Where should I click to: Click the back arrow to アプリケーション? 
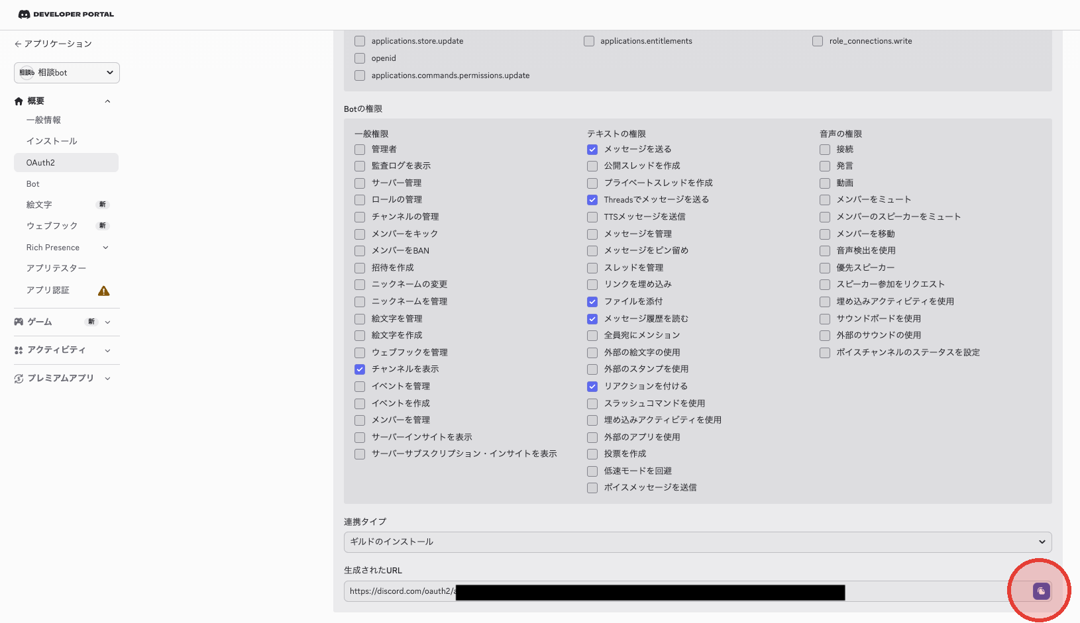18,44
